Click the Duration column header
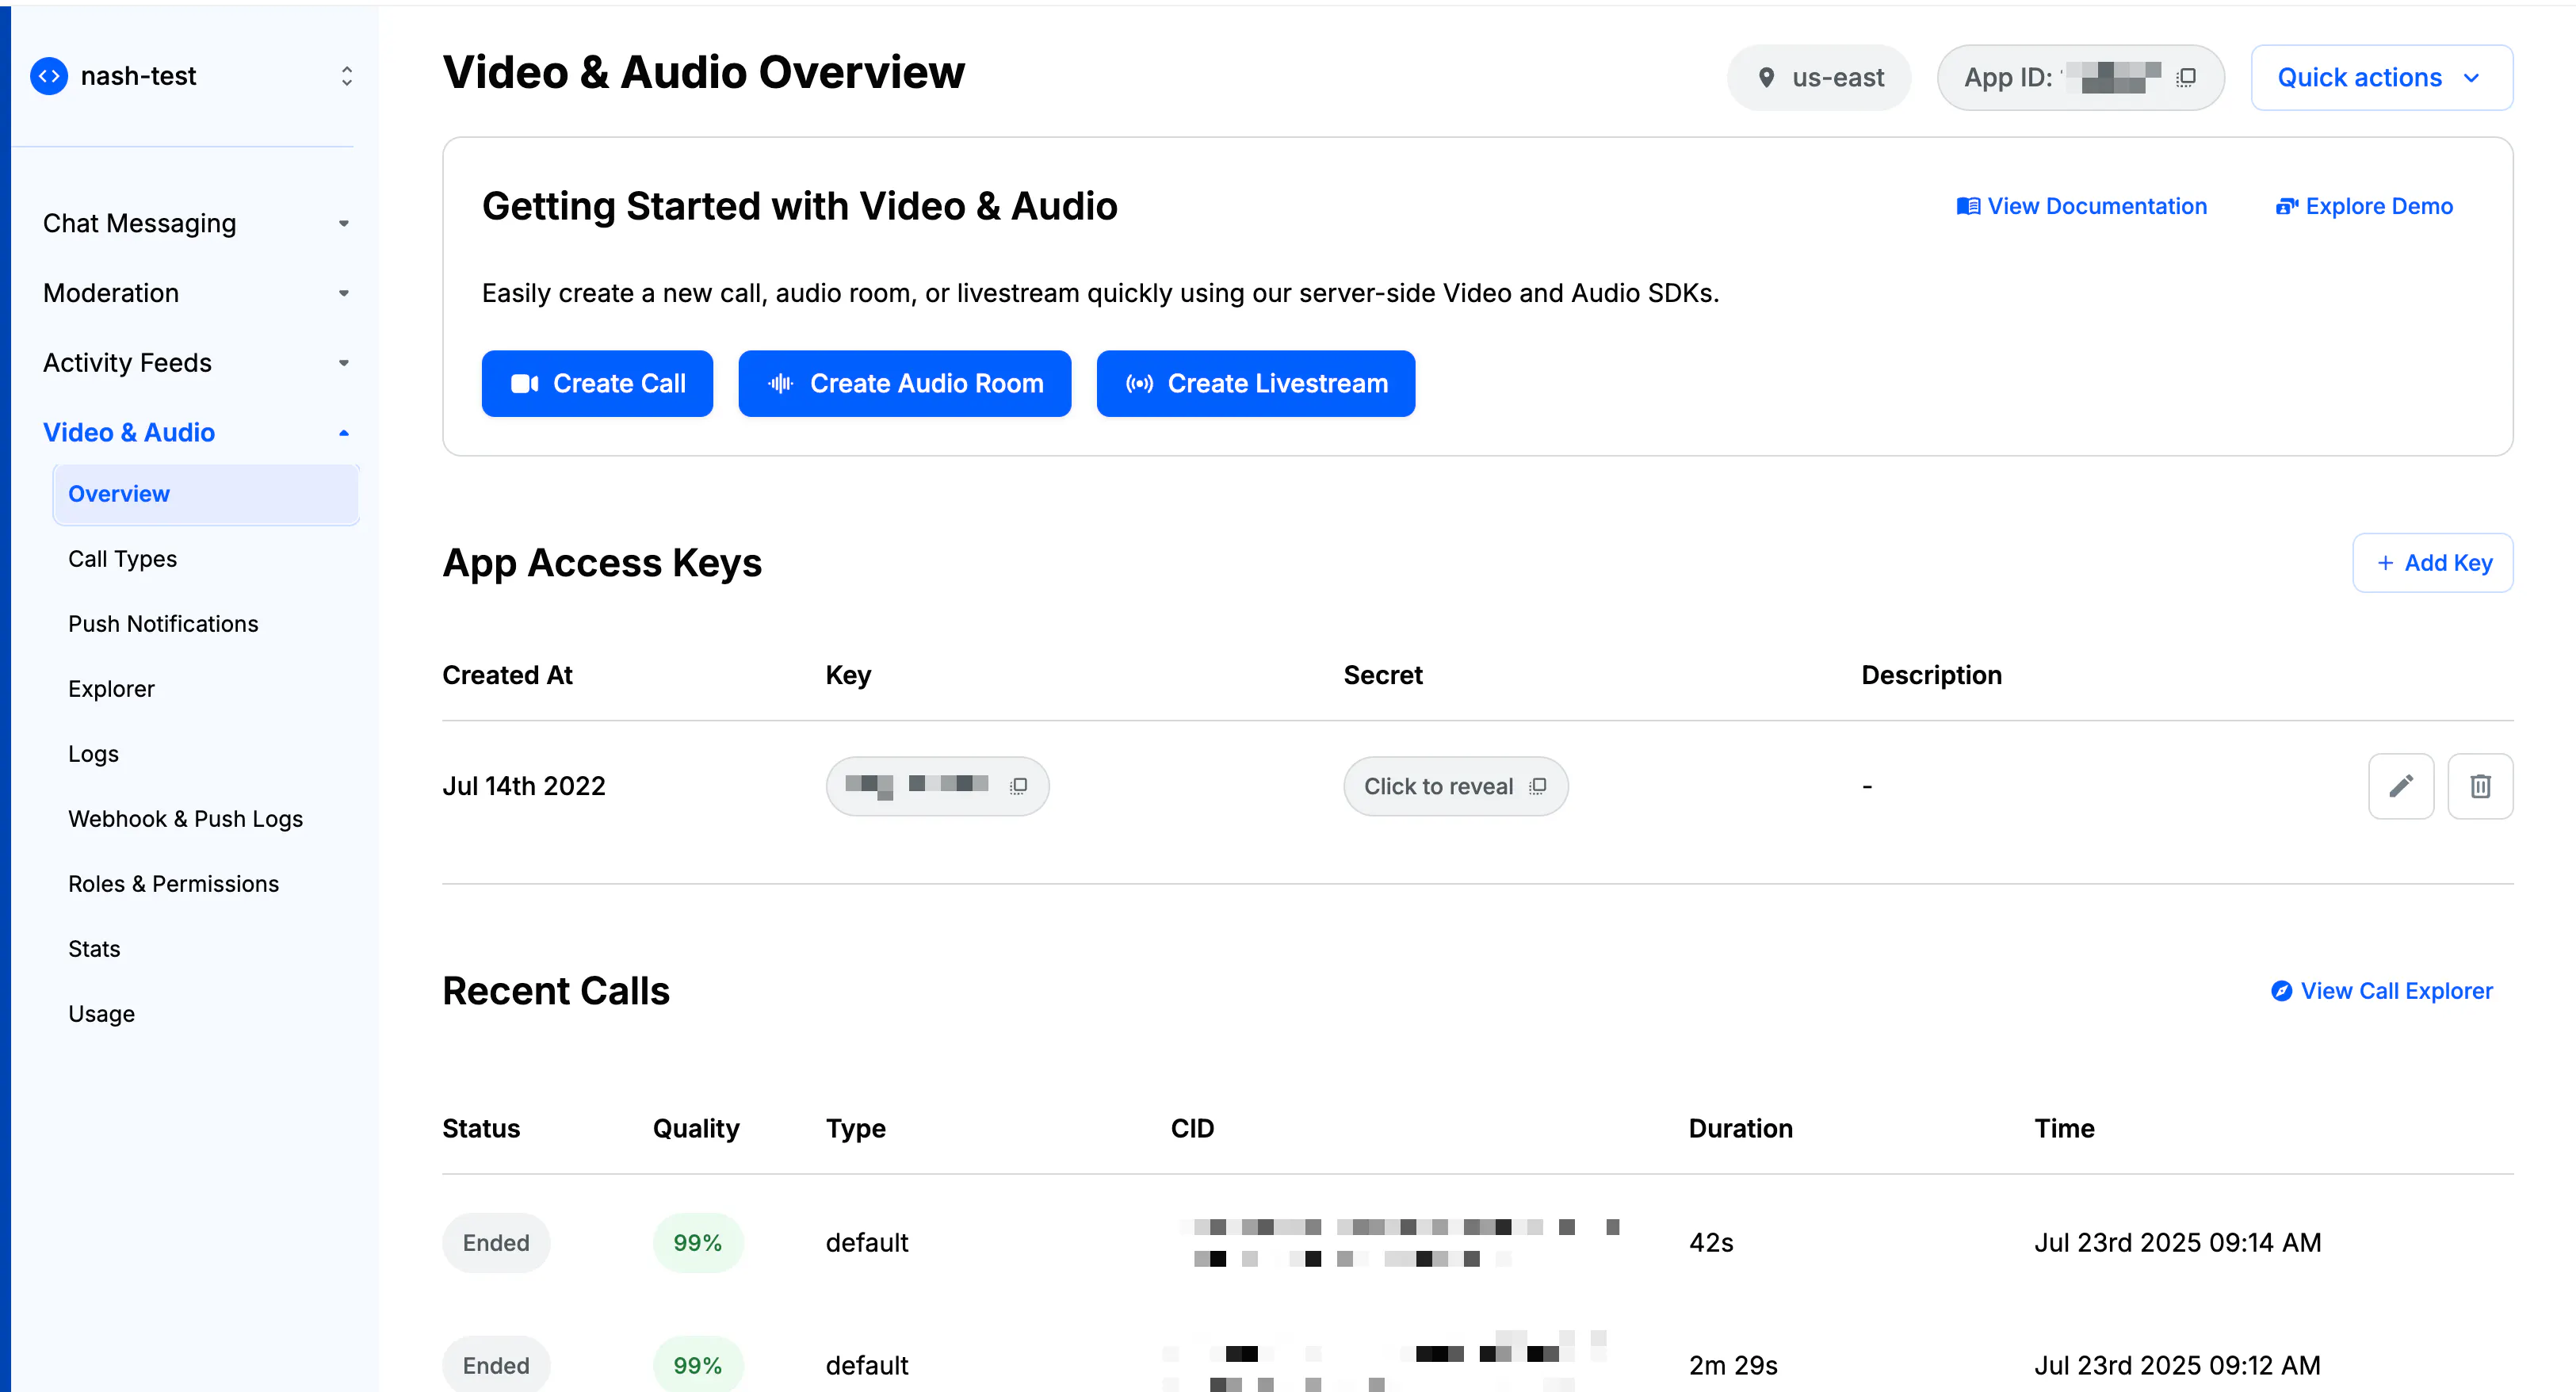Image resolution: width=2576 pixels, height=1392 pixels. coord(1740,1128)
